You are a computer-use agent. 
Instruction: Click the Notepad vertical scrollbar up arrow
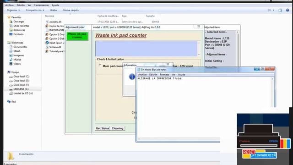pos(272,79)
